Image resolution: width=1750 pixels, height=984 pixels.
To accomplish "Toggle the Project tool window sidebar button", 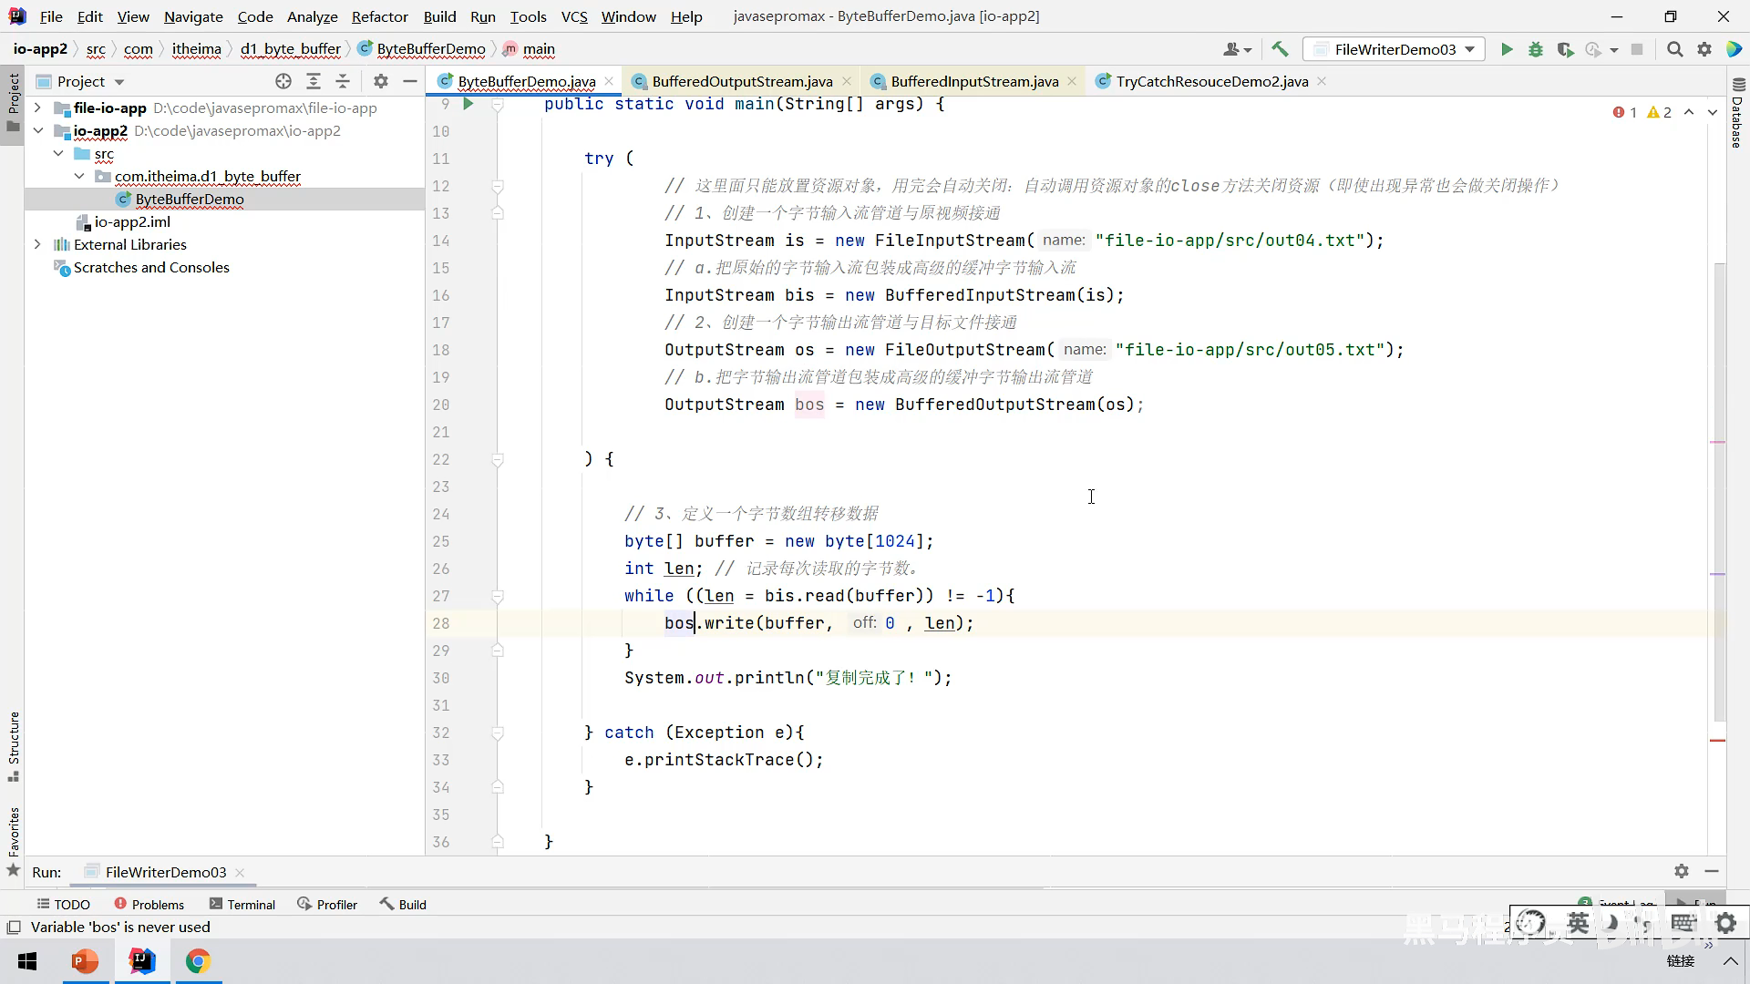I will tap(13, 100).
